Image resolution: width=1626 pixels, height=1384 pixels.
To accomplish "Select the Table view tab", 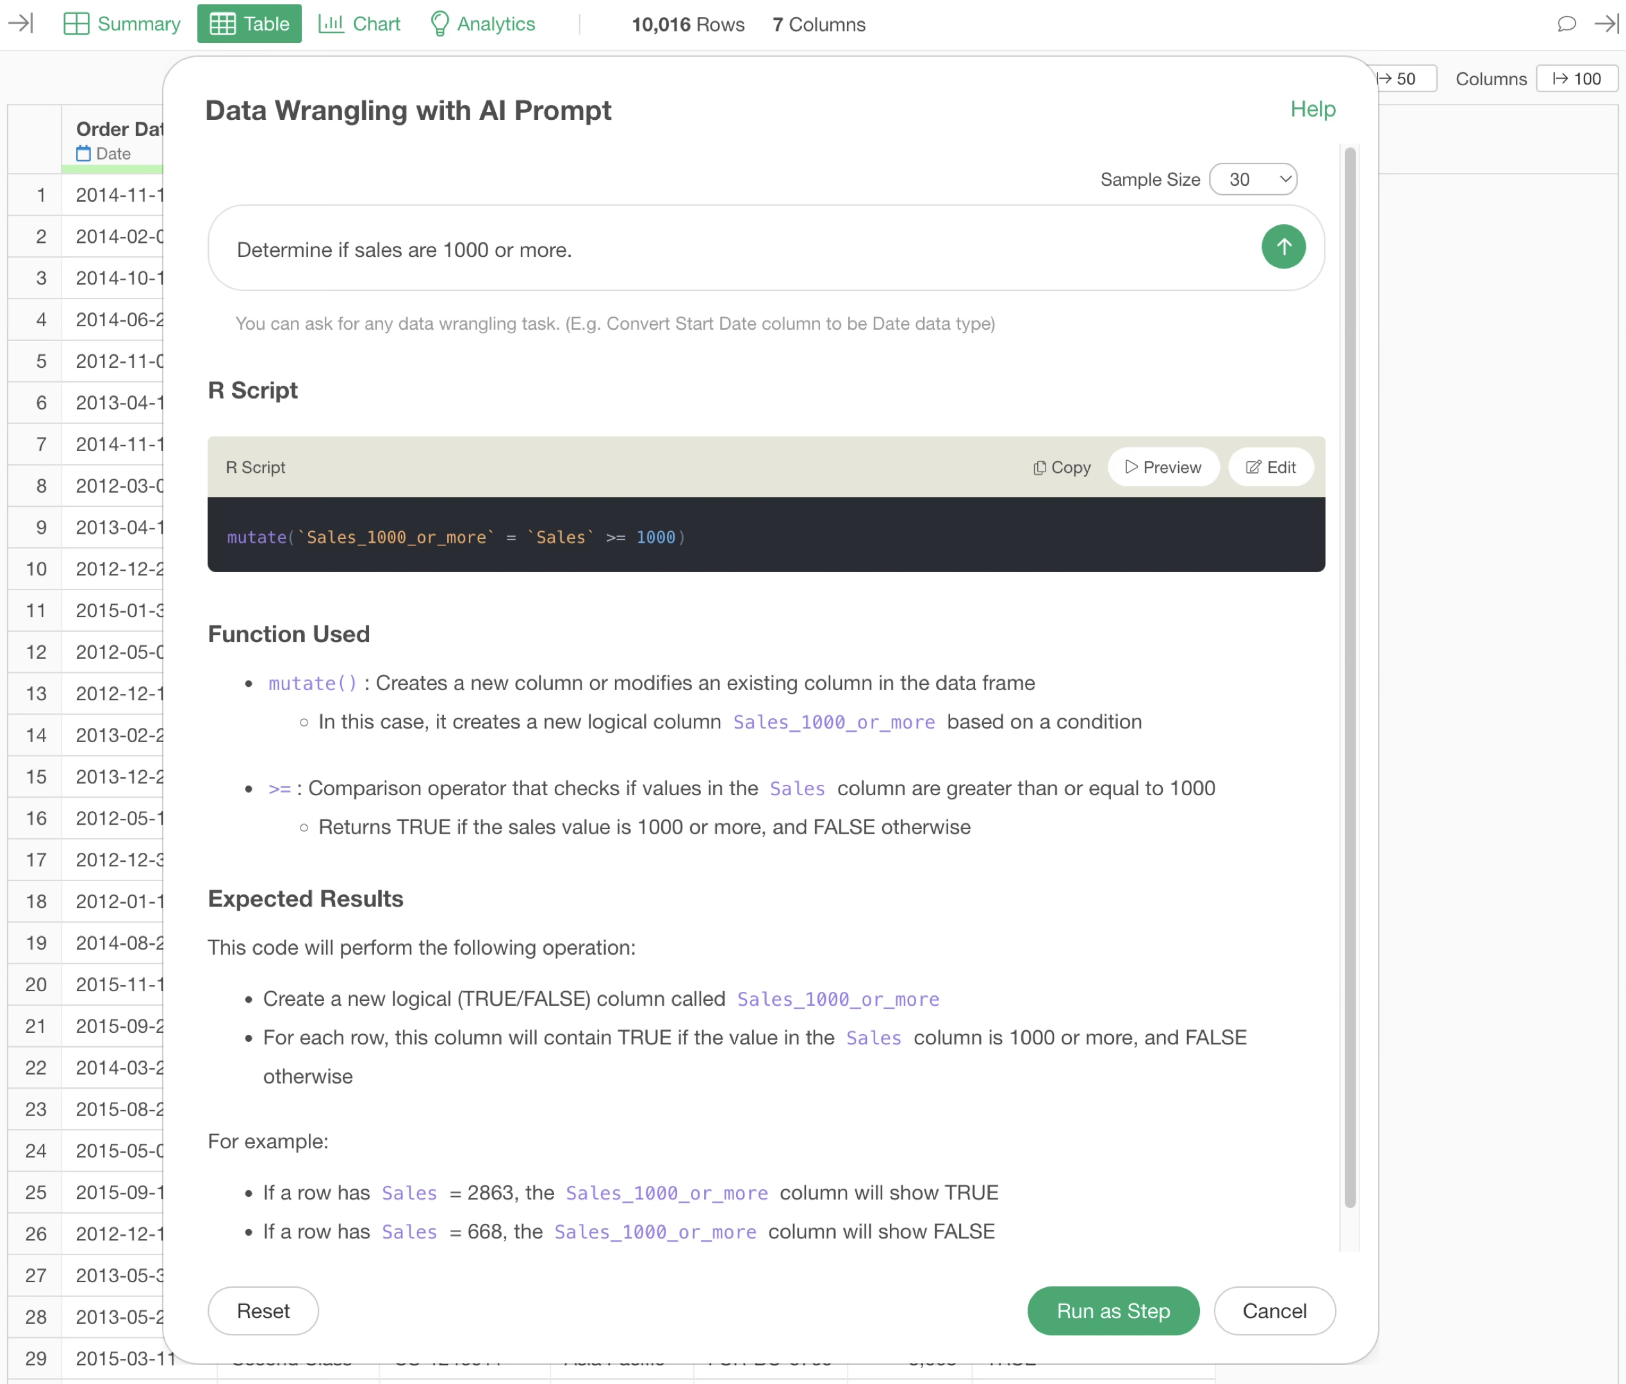I will [x=249, y=24].
